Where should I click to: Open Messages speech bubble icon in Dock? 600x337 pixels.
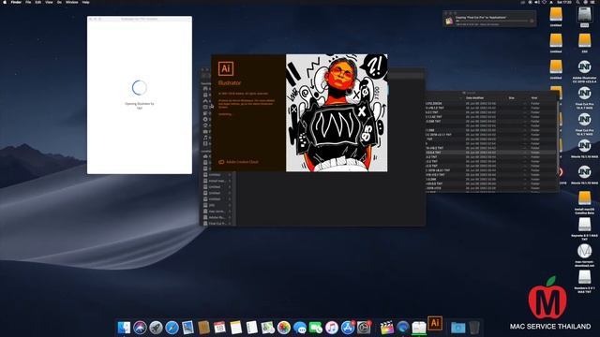coord(300,328)
